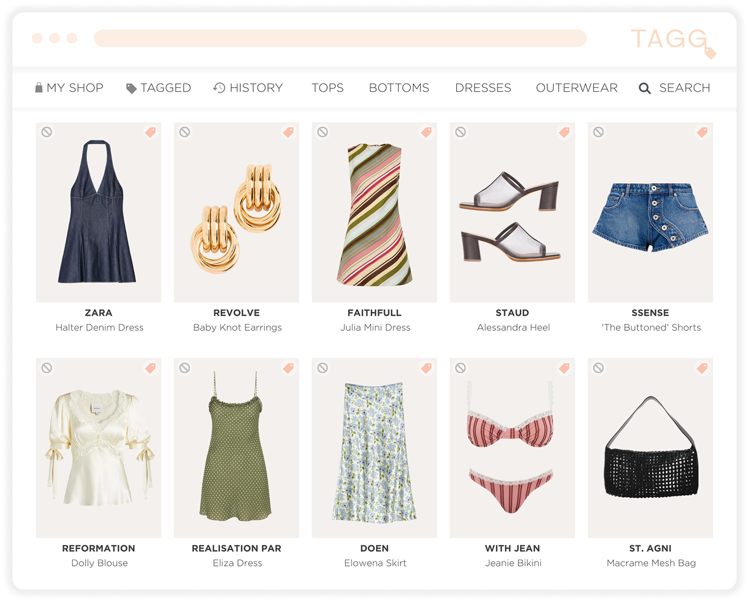The width and height of the screenshot is (749, 602).
Task: Click the 'Julia Mini Dress' title
Action: [375, 327]
